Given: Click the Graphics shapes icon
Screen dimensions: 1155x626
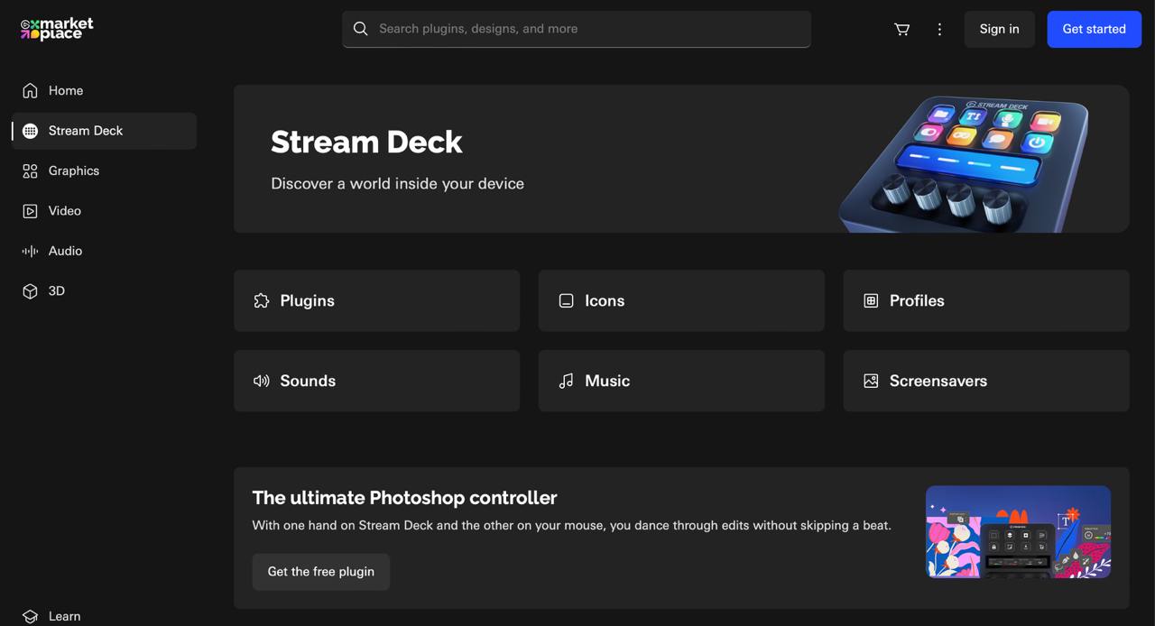Looking at the screenshot, I should pyautogui.click(x=30, y=170).
